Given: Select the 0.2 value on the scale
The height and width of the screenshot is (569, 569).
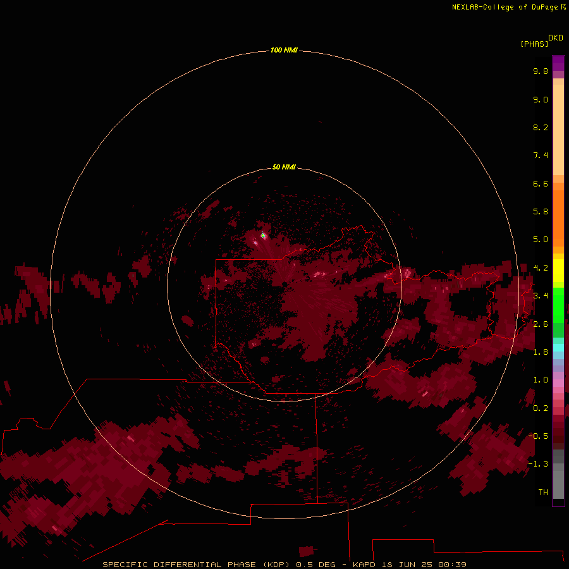Looking at the screenshot, I should pos(541,408).
